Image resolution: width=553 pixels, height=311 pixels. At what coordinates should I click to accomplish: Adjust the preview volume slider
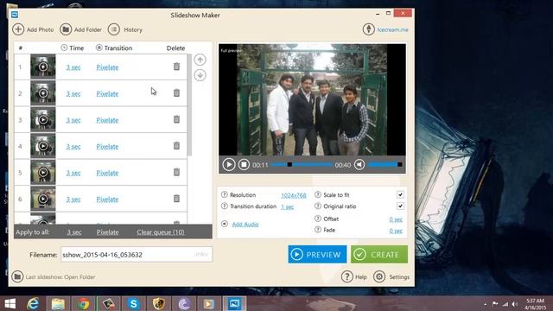(385, 164)
